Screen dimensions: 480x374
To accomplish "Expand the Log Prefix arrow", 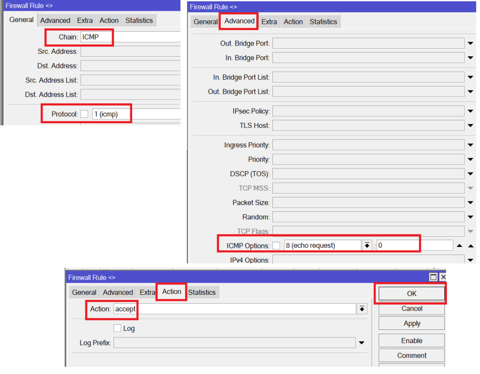I will click(361, 343).
